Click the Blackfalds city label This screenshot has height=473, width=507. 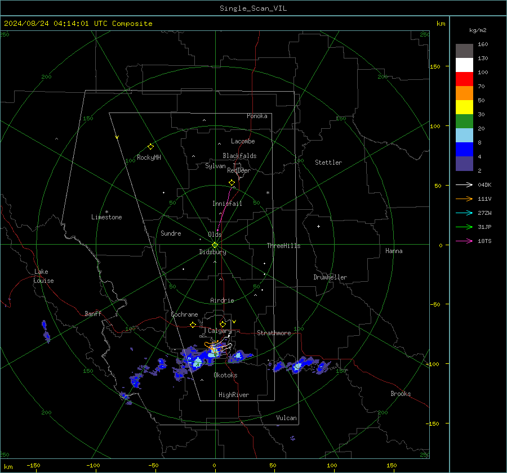point(239,156)
